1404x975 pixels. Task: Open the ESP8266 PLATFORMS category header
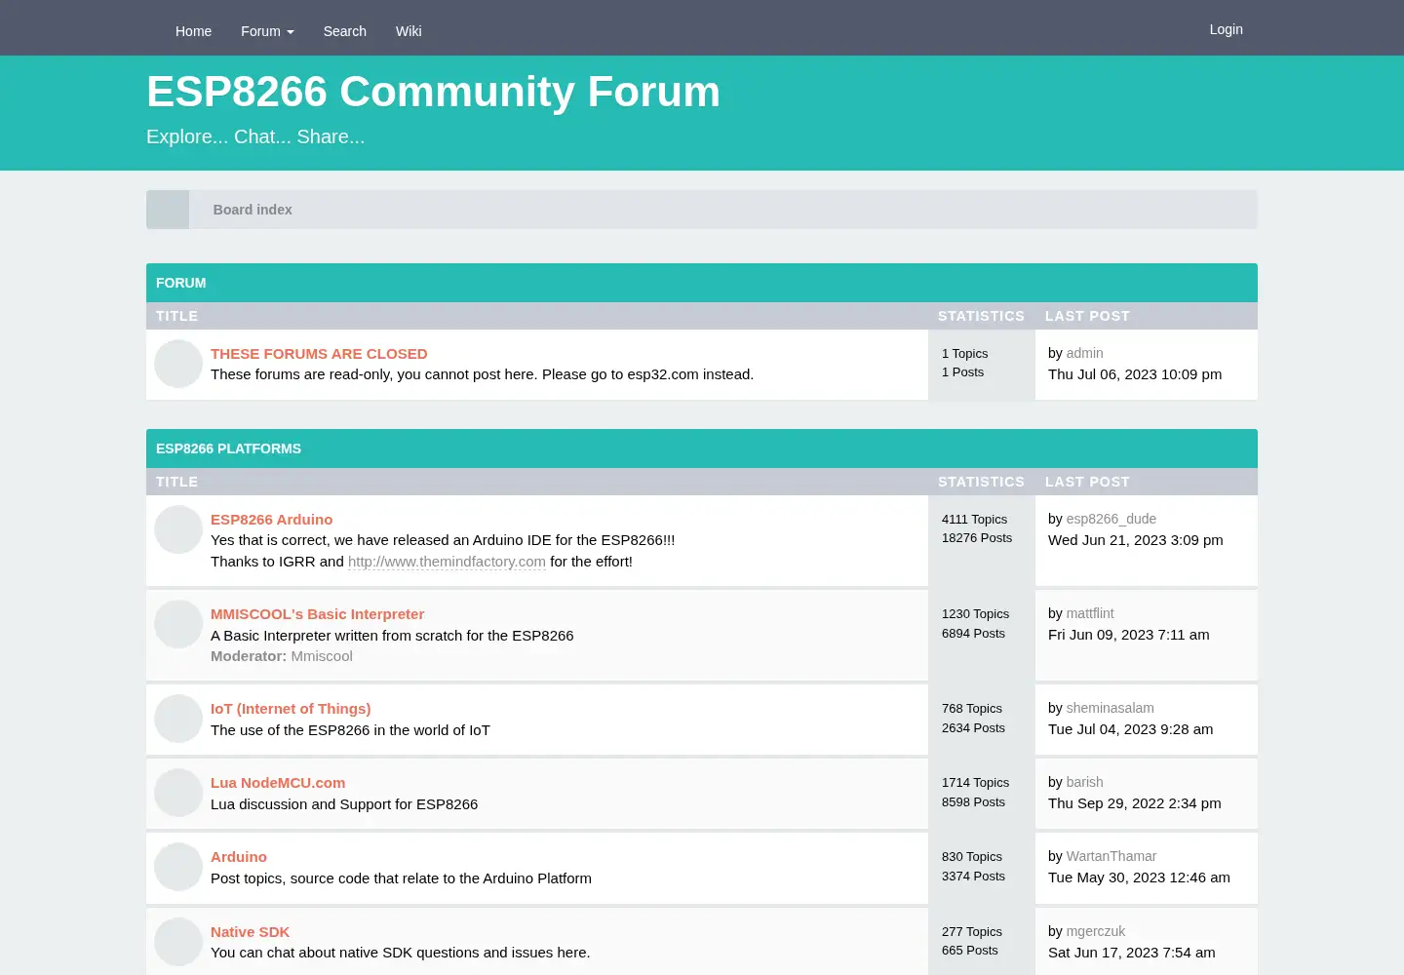point(228,448)
